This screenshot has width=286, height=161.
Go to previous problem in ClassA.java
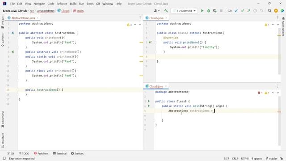pos(273,25)
